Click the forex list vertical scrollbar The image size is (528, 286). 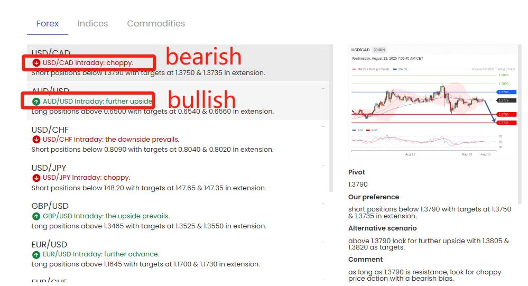point(331,118)
